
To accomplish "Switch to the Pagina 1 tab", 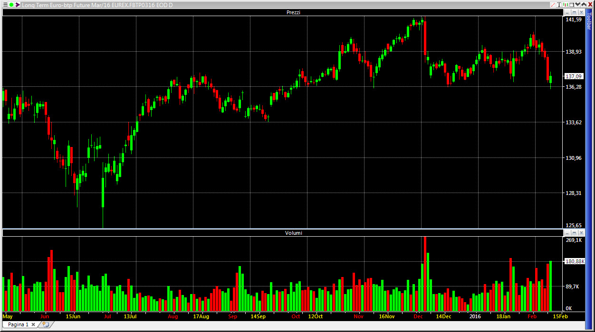I will 18,324.
